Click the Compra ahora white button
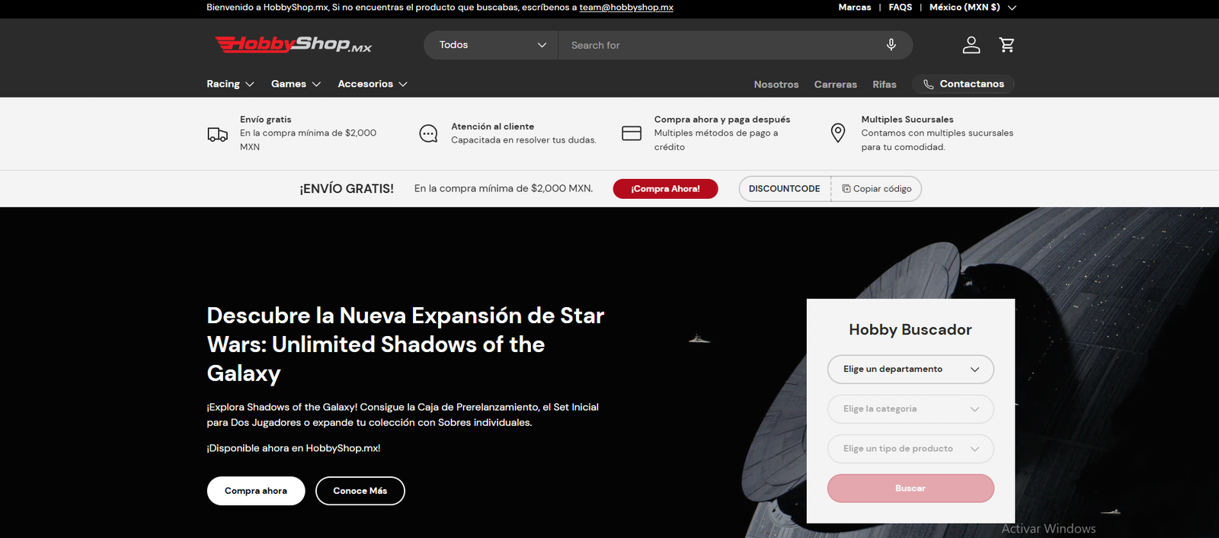 256,491
